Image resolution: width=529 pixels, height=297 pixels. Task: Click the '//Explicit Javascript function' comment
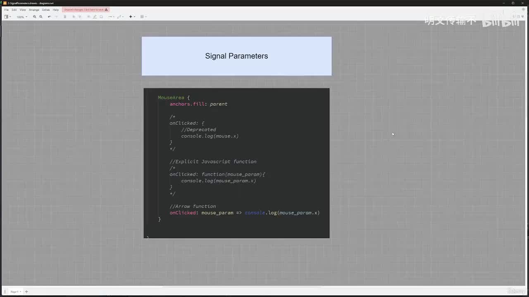[x=213, y=162]
